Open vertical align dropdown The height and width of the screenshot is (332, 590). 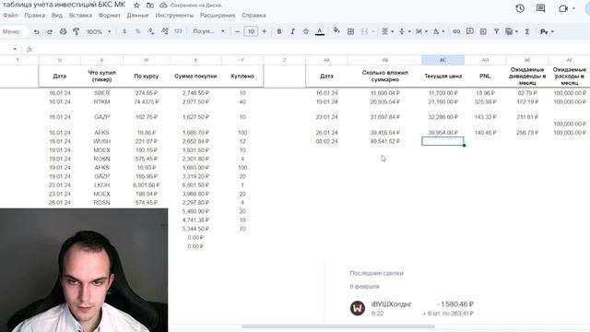(404, 32)
